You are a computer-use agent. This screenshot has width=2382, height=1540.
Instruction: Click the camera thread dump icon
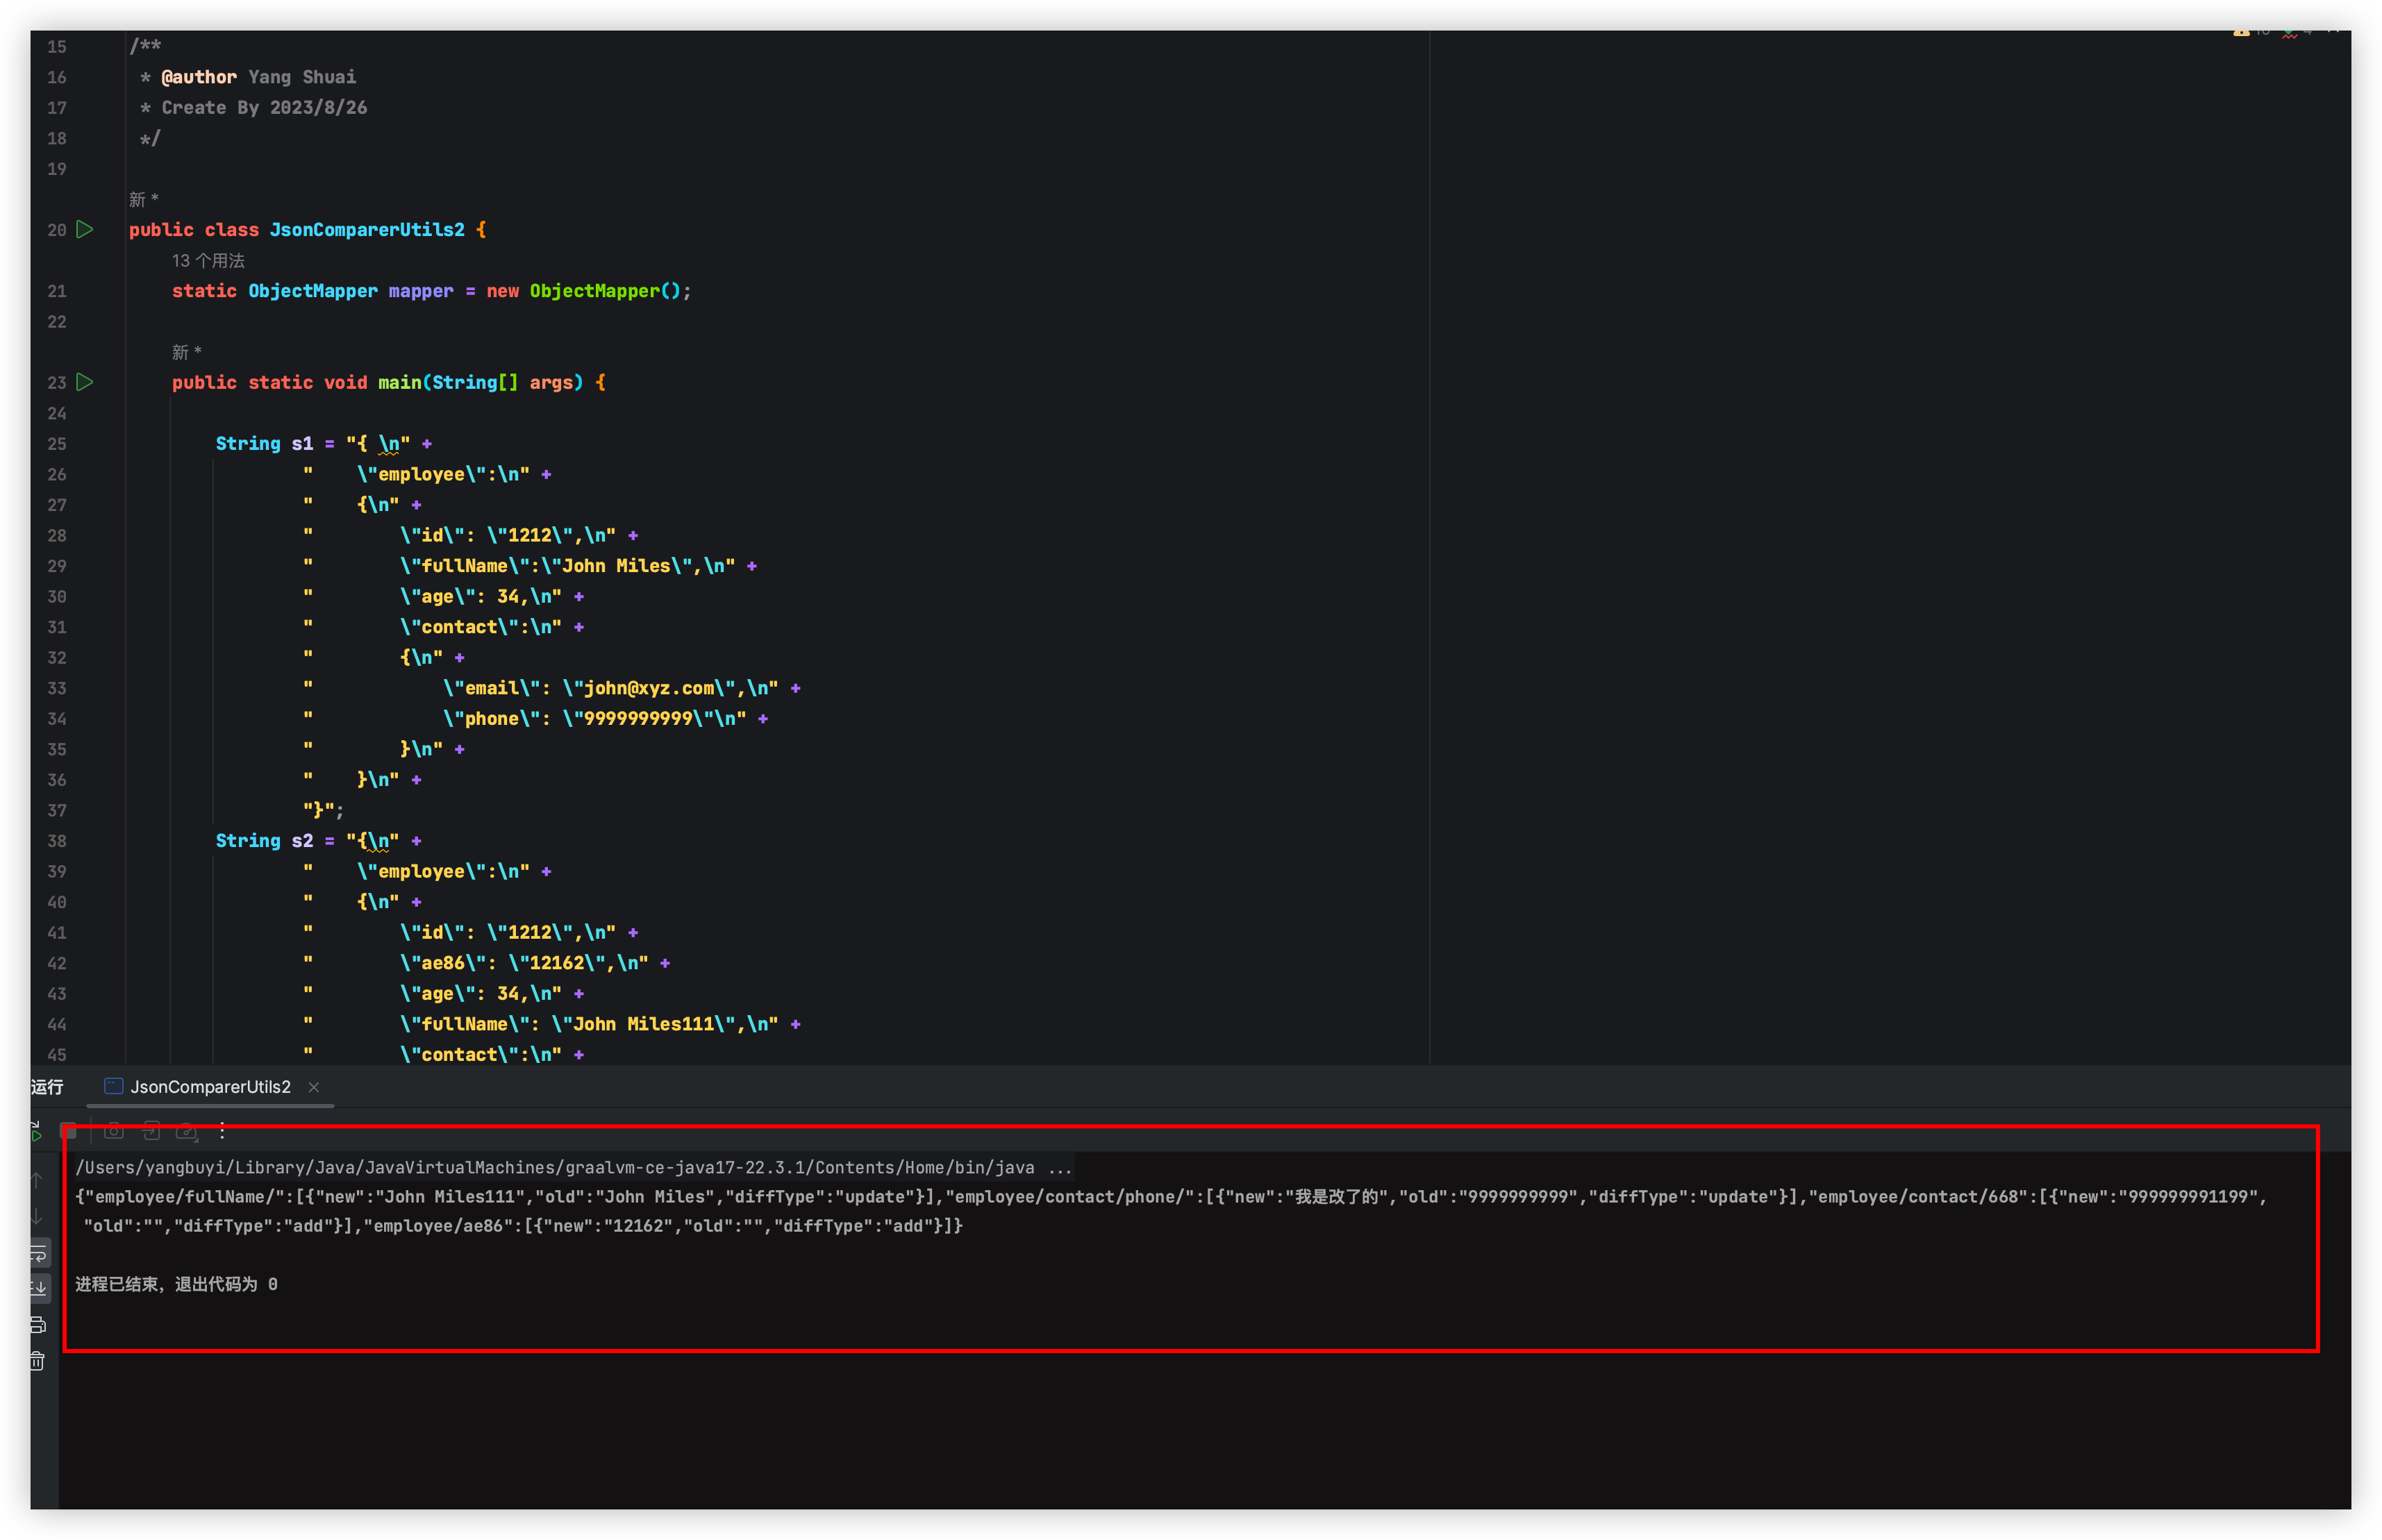click(x=114, y=1131)
